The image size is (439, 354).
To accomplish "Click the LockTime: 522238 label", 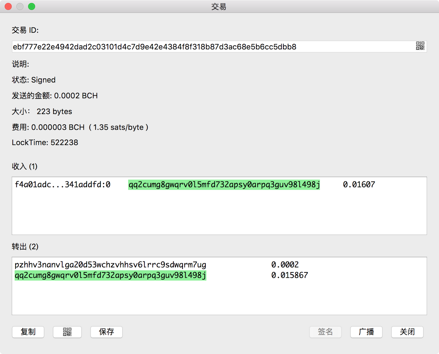I will [x=45, y=143].
